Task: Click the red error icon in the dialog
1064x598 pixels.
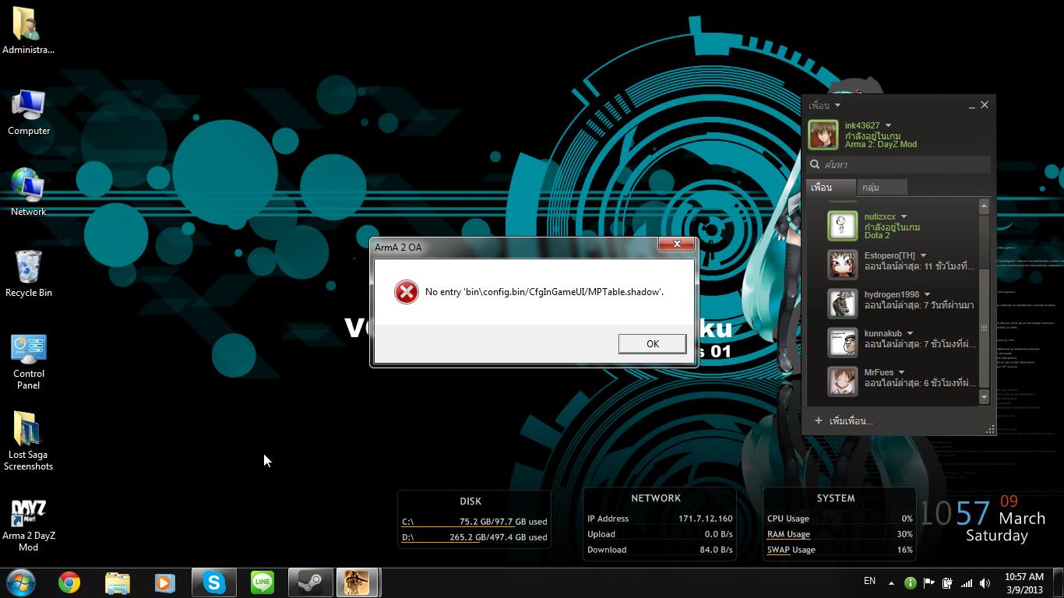Action: [406, 292]
